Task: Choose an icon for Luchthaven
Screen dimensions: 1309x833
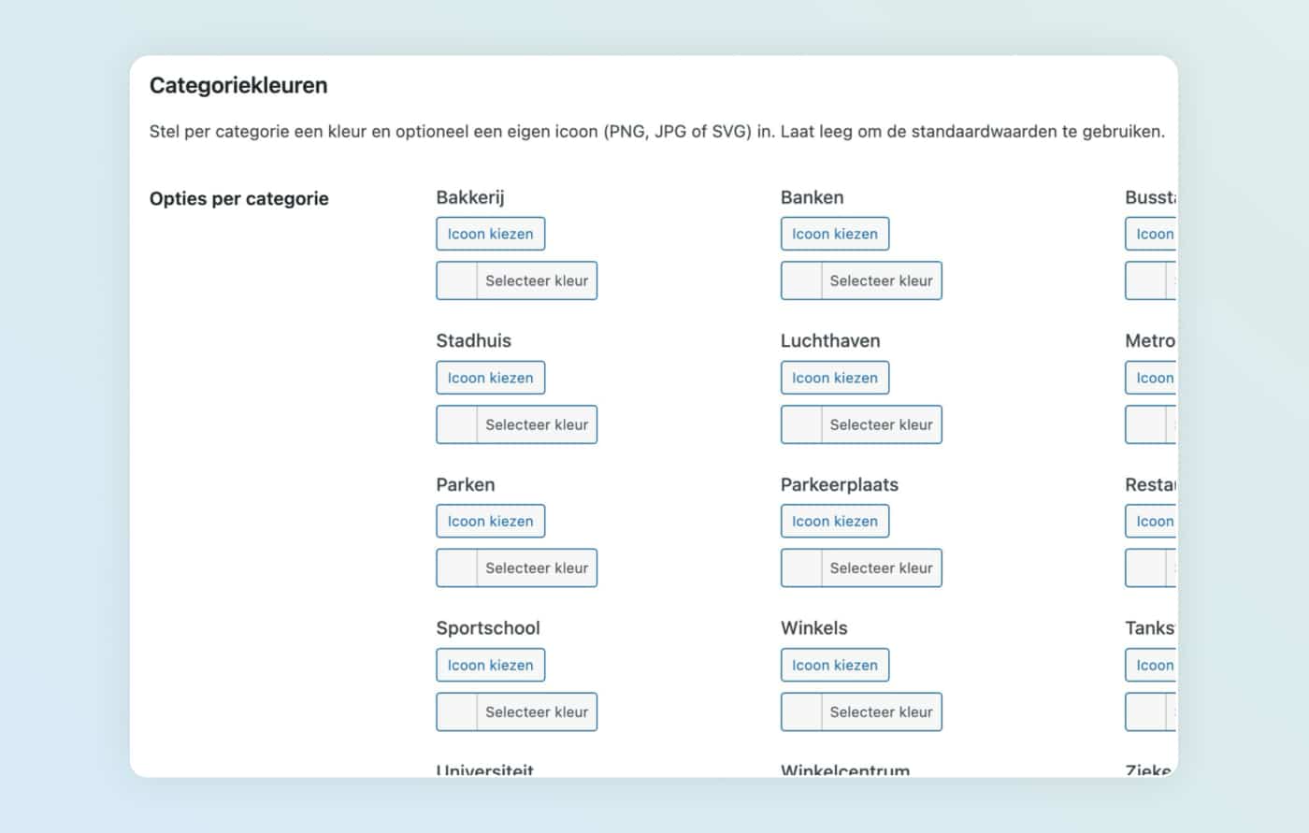Action: point(834,378)
